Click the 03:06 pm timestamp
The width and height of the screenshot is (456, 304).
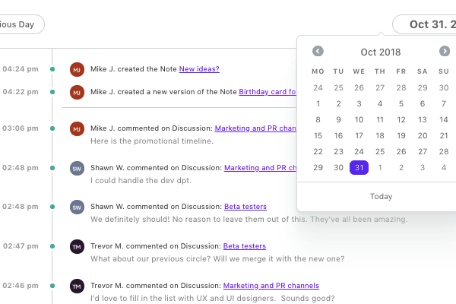pyautogui.click(x=21, y=128)
